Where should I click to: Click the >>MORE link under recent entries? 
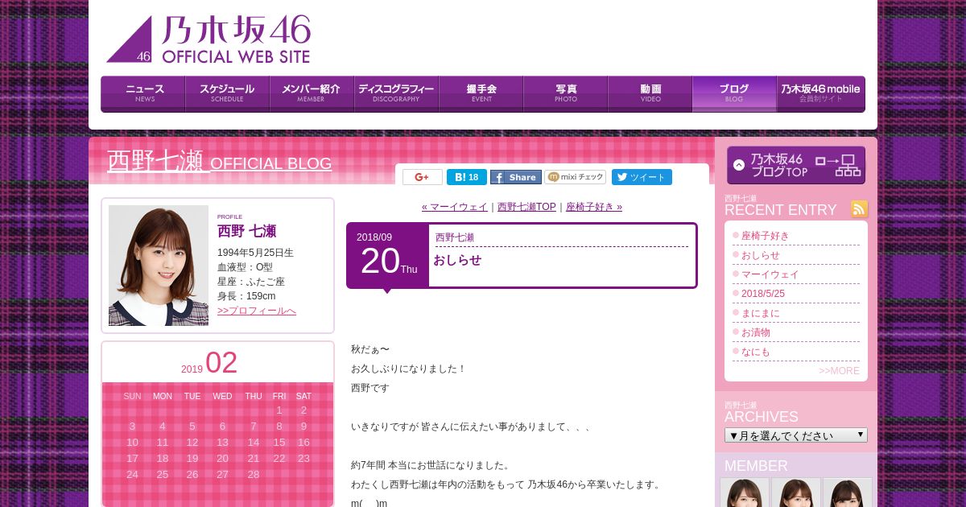(x=839, y=371)
